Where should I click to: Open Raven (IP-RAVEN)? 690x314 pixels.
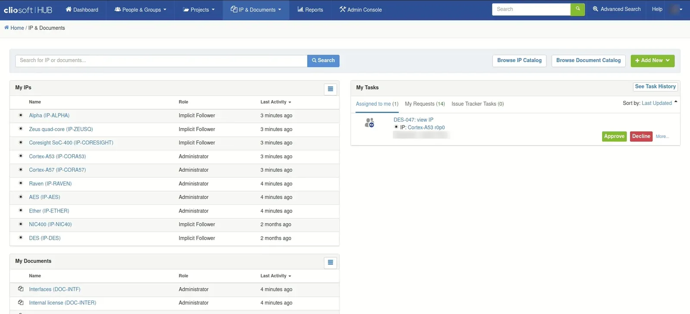pos(50,184)
